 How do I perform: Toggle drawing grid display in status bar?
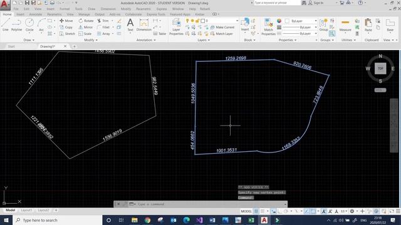pos(256,211)
